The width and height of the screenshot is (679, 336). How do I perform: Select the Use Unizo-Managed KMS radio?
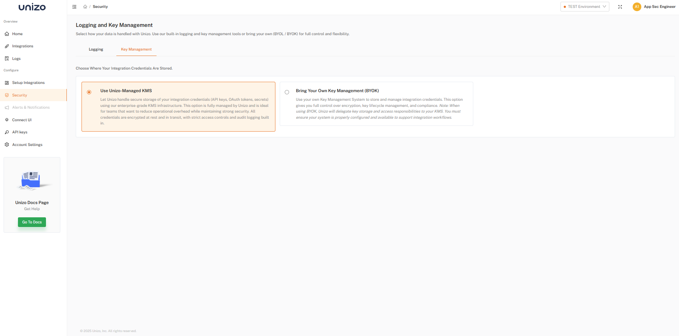pos(89,92)
